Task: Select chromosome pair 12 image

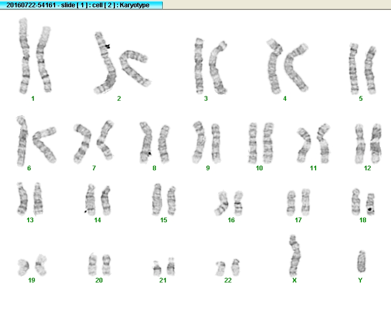Action: [x=368, y=143]
